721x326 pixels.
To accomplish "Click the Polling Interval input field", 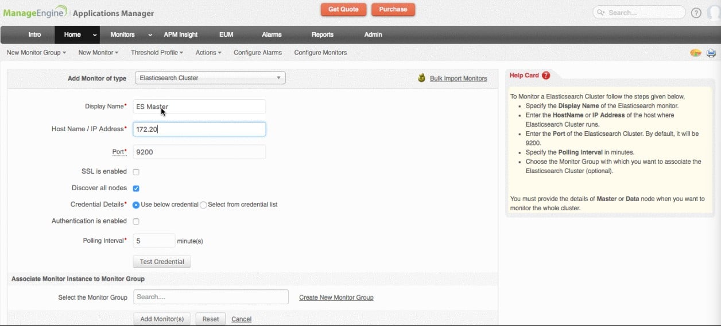I will [154, 241].
